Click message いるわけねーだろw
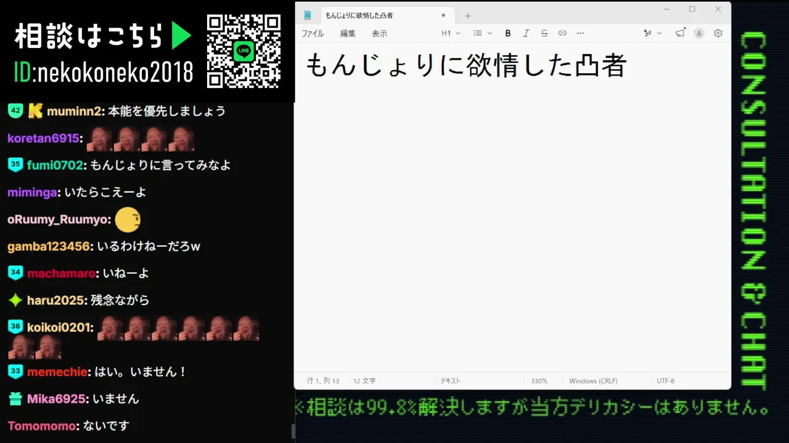The width and height of the screenshot is (789, 443). point(149,247)
